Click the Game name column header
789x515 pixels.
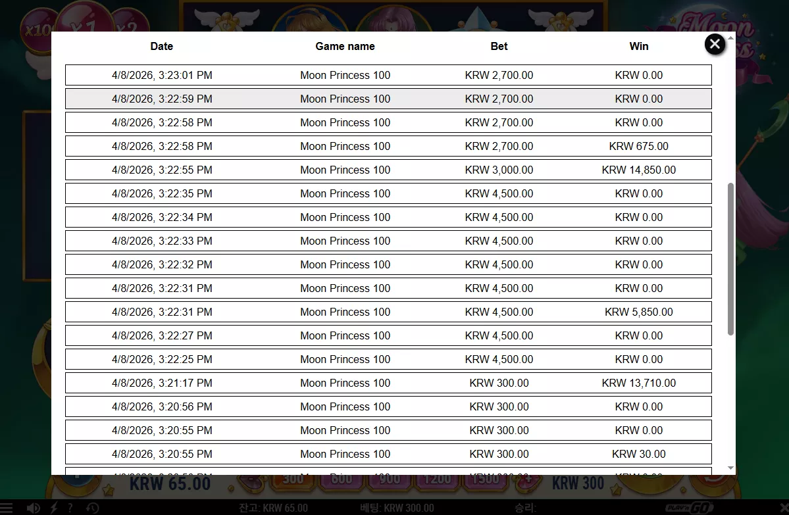[x=345, y=46]
